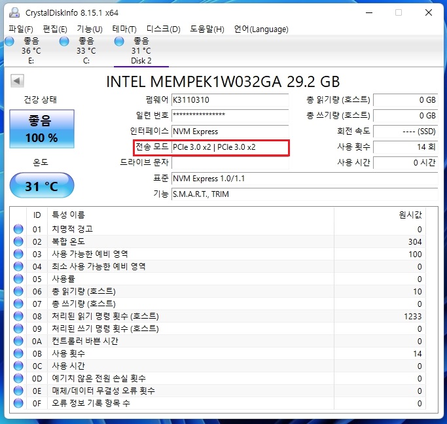Minimize the CrystalDiskInfo window
The image size is (447, 424).
pyautogui.click(x=369, y=13)
